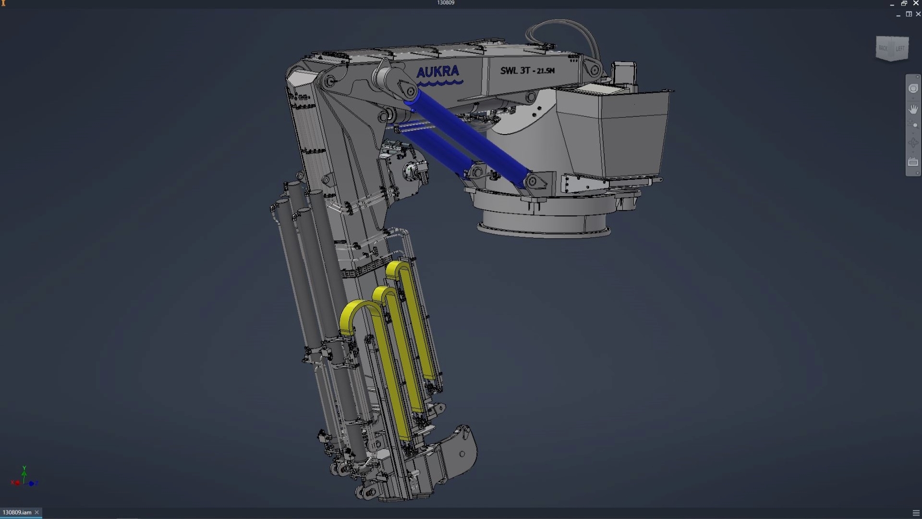Select the AUKRA logo decal on the boom
Screen dimensions: 922x519
point(438,75)
